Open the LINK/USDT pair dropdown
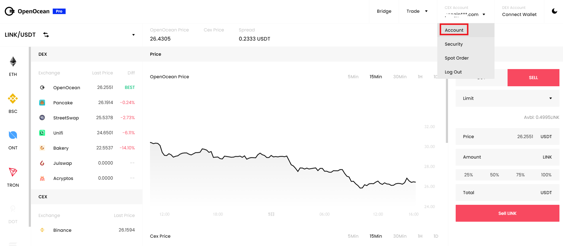Viewport: 563px width, 246px height. 133,35
